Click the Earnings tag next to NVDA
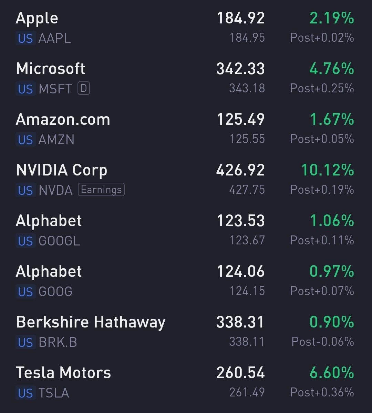 tap(101, 190)
